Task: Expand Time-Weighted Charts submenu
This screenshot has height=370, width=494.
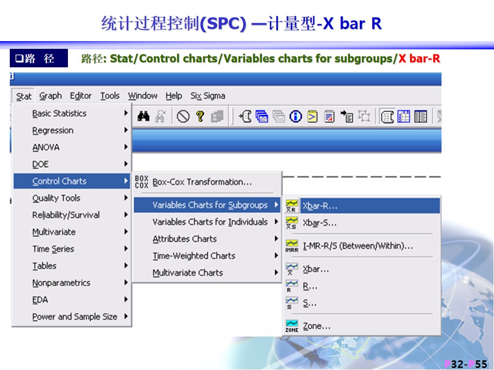Action: tap(276, 256)
